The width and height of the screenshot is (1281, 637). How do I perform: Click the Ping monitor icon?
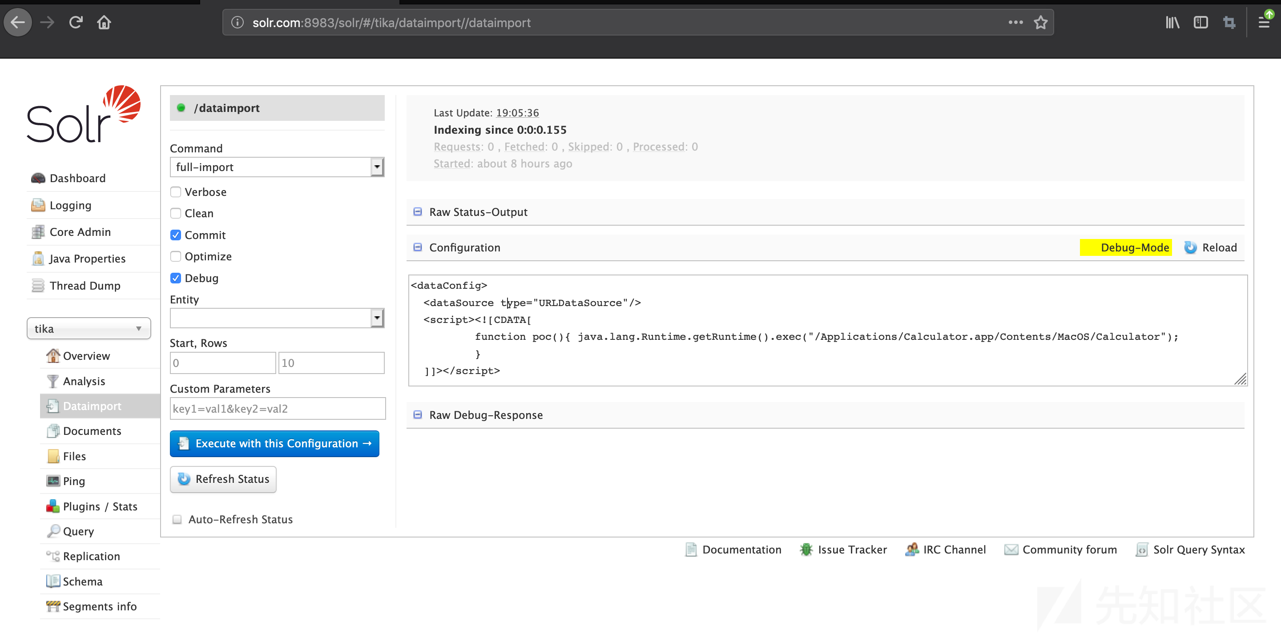[53, 481]
